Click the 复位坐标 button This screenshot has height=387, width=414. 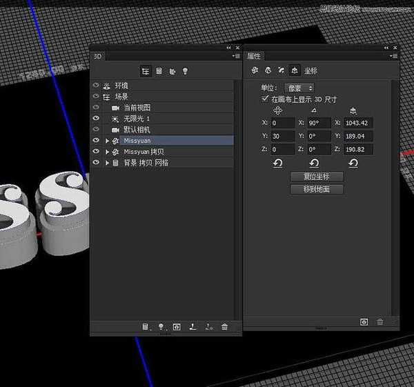click(317, 177)
